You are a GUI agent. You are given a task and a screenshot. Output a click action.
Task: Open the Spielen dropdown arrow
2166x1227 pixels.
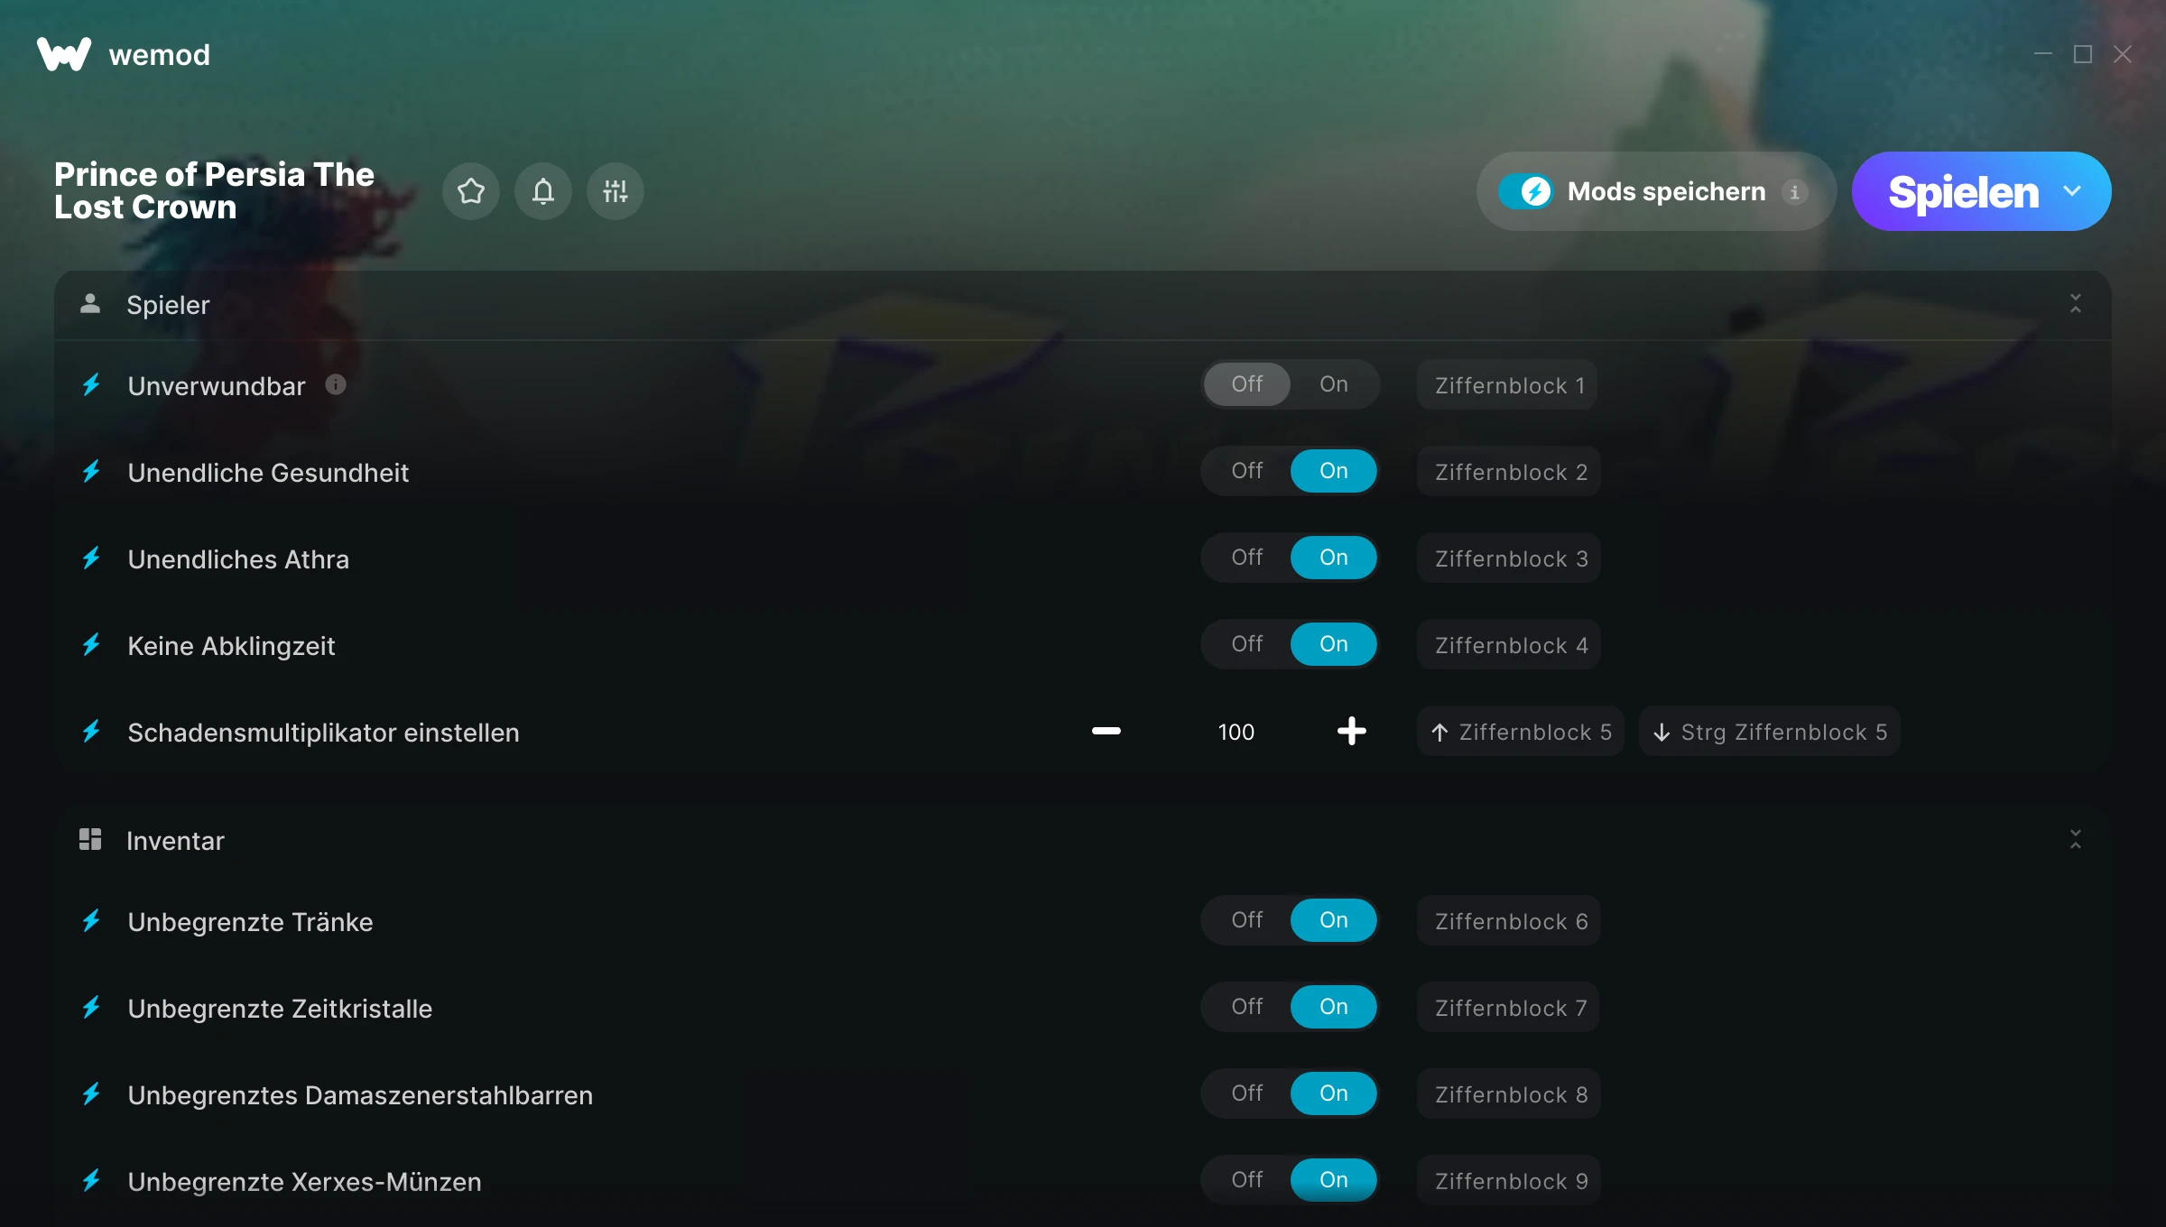2072,191
